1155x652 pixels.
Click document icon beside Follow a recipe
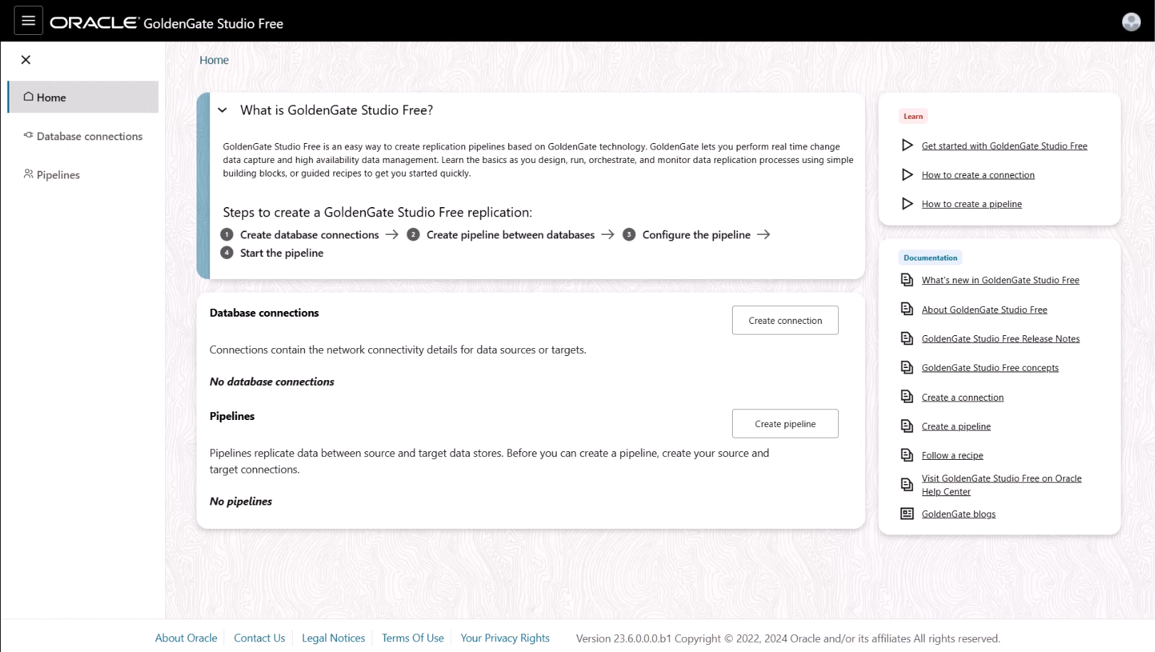907,455
